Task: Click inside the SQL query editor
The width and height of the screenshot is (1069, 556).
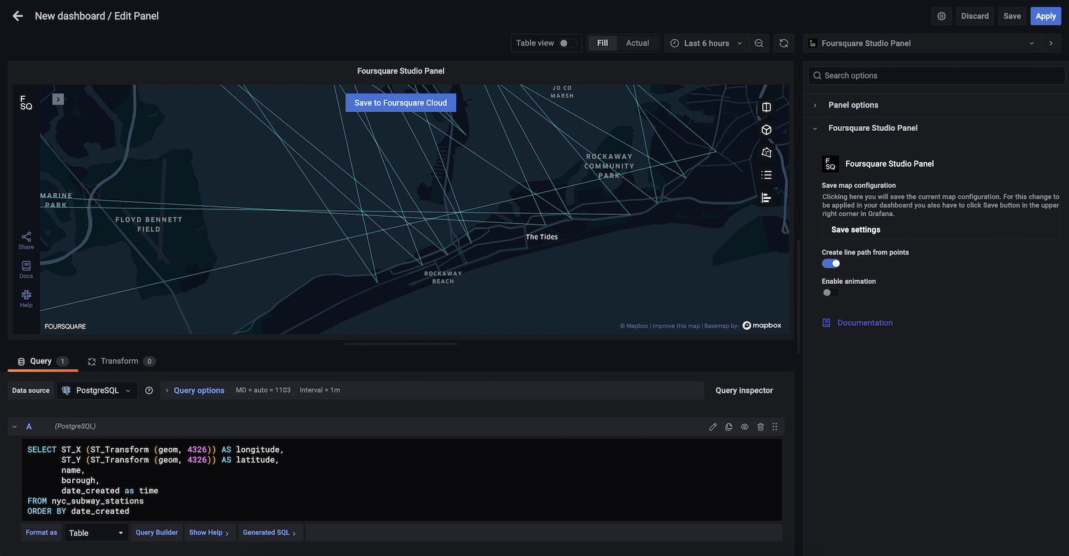Action: click(x=401, y=480)
